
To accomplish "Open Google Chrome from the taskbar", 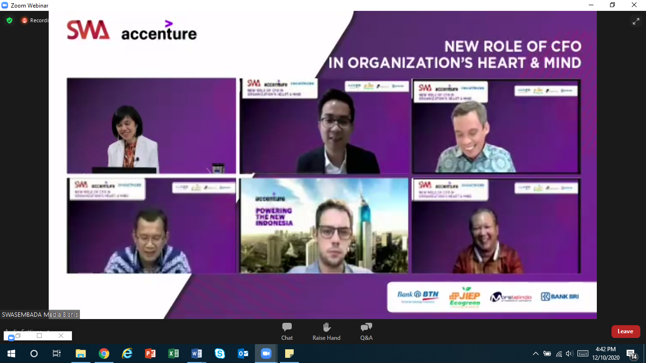I will point(104,354).
